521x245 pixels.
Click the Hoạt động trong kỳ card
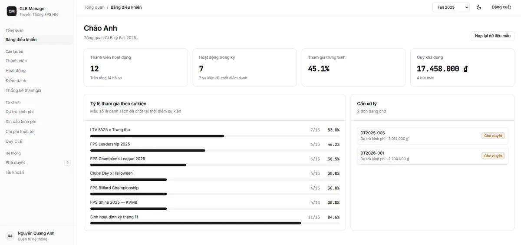(245, 67)
